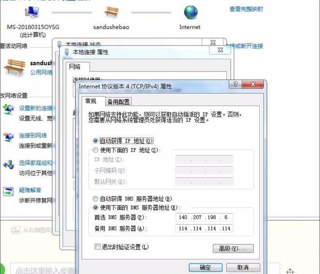Click the MS-20160315OYSG computer icon
This screenshot has height=274, width=320.
pos(32,12)
